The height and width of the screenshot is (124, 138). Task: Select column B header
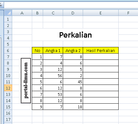37,13
